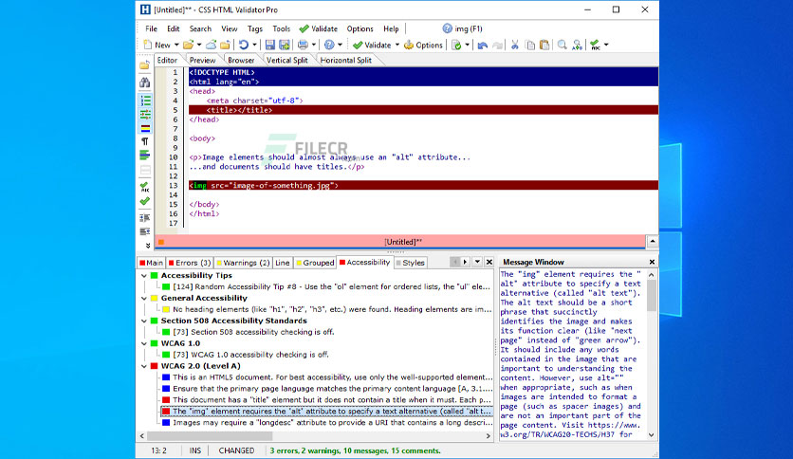Toggle the paragraph marks pilcrow icon
The image size is (793, 459).
[145, 141]
